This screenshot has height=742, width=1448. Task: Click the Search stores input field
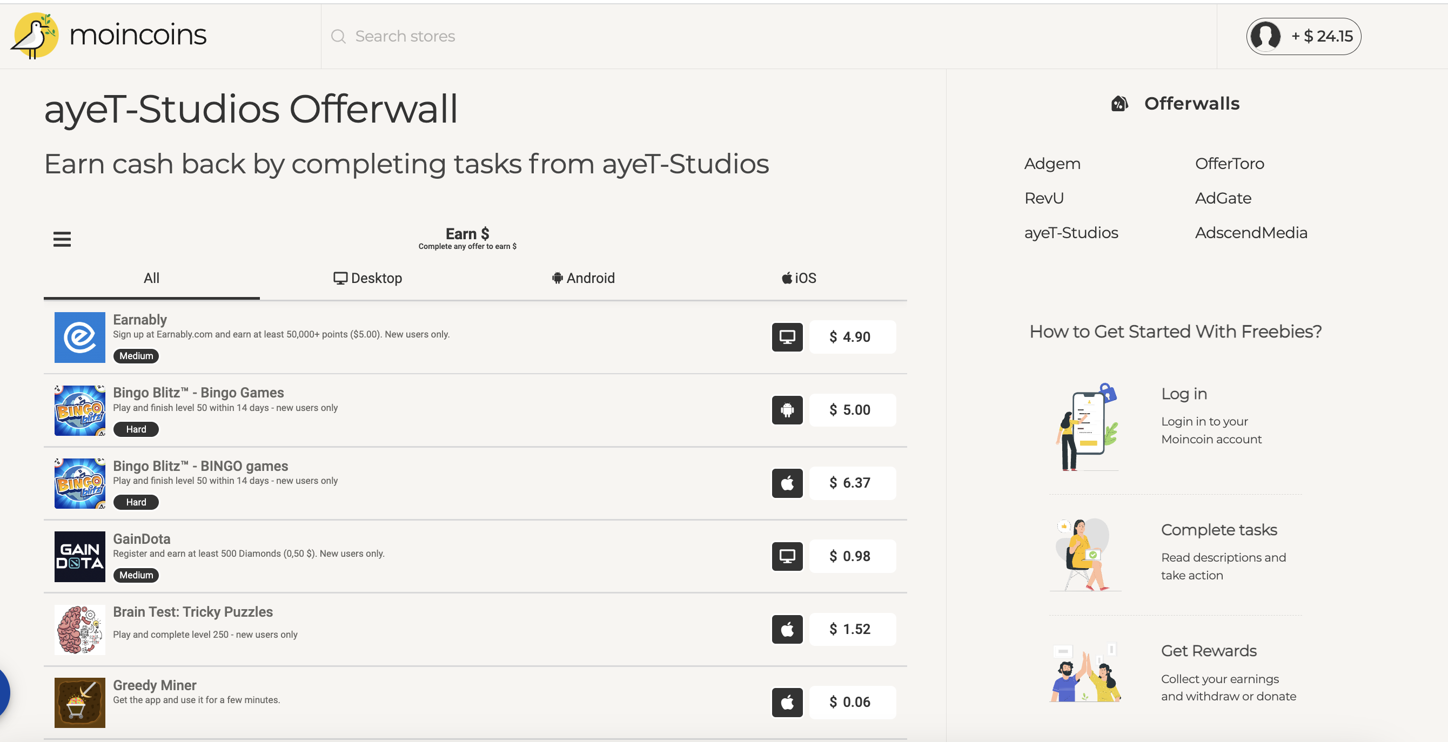tap(768, 37)
